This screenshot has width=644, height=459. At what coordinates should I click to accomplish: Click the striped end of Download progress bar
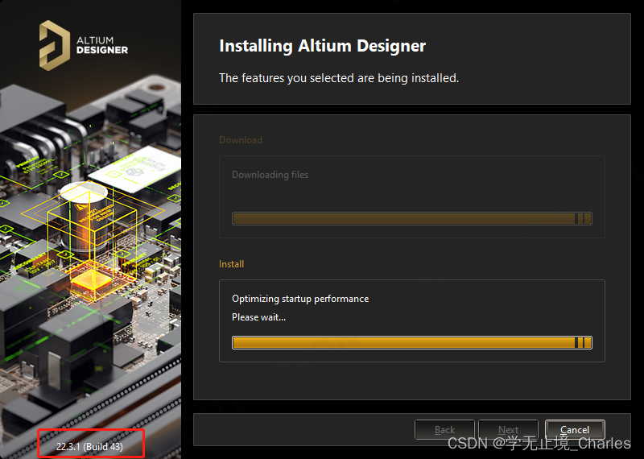[x=584, y=218]
